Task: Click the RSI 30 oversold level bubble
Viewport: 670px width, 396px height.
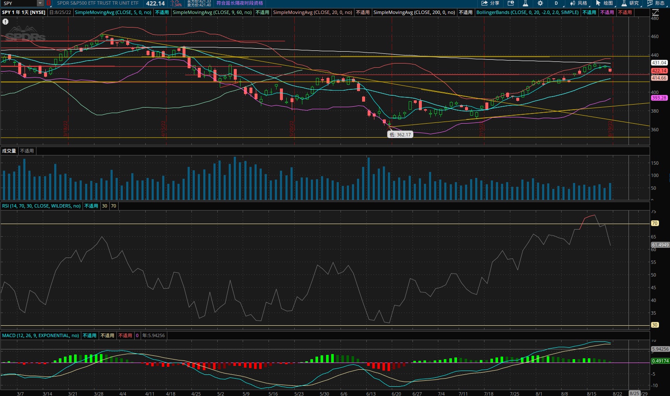Action: tap(655, 325)
